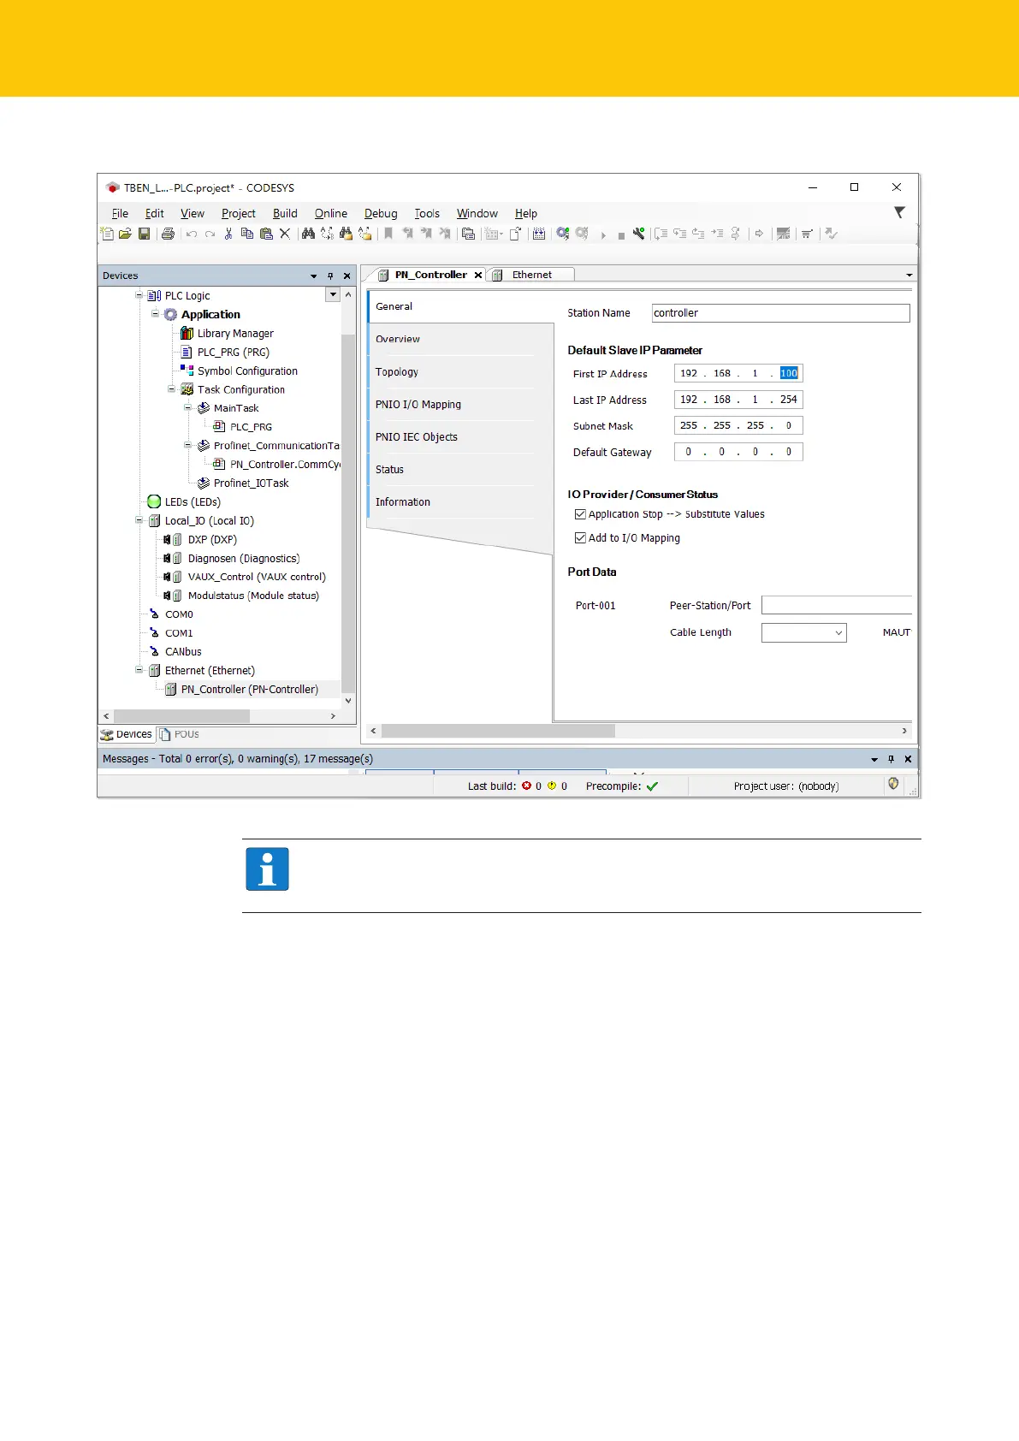Click the Delete X toolbar icon

(285, 234)
